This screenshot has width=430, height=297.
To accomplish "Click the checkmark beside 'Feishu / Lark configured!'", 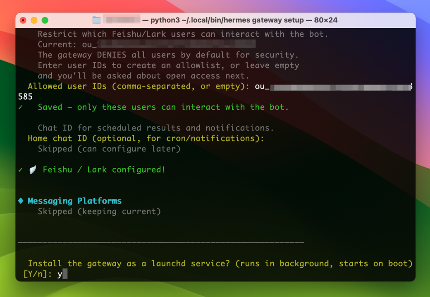I will [21, 170].
